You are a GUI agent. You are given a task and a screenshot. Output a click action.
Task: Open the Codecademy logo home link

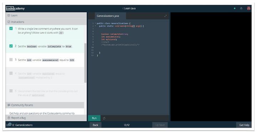click(x=15, y=8)
